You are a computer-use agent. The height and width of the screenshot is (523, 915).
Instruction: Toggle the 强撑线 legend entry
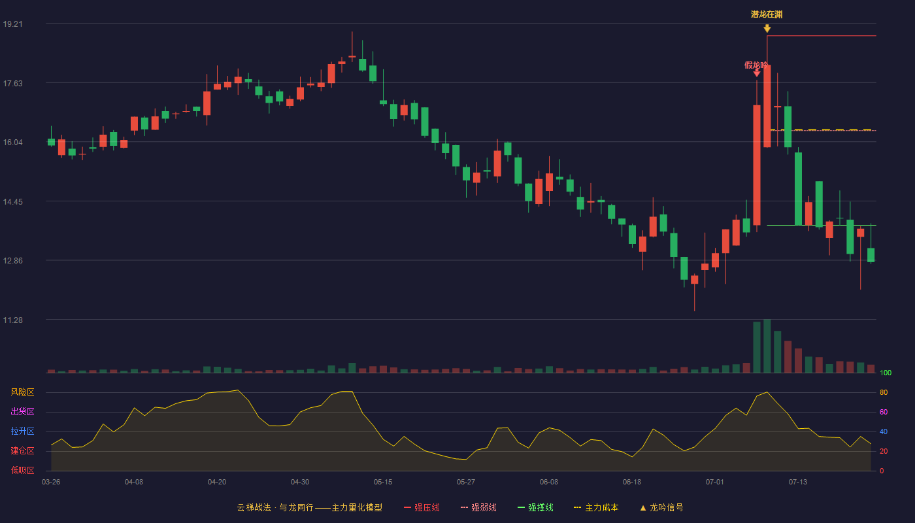(535, 508)
